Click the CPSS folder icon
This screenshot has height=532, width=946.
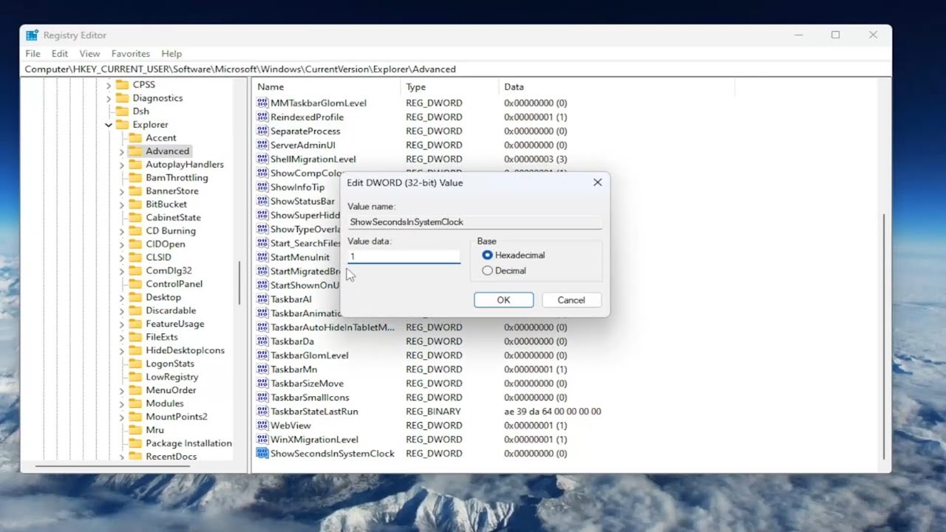[x=122, y=84]
